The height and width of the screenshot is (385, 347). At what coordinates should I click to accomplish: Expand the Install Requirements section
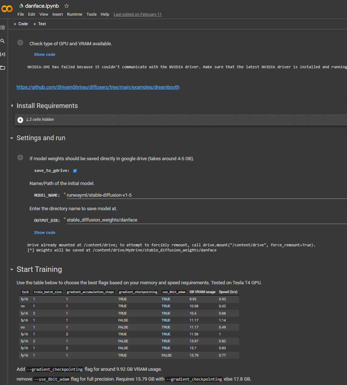click(x=12, y=105)
